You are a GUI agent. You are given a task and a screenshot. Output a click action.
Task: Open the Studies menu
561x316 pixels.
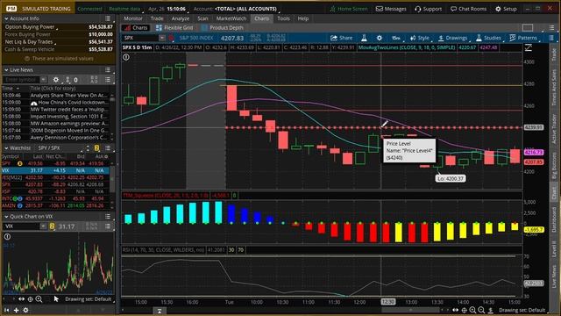488,38
